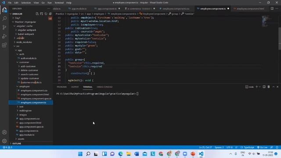281x158 pixels.
Task: Open the Accounts menu icon
Action: (x=4, y=132)
